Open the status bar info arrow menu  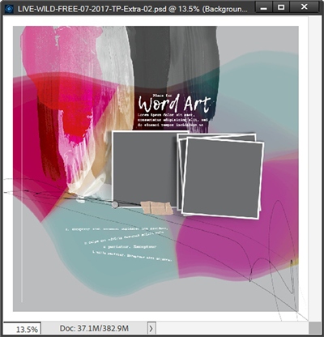coord(151,328)
